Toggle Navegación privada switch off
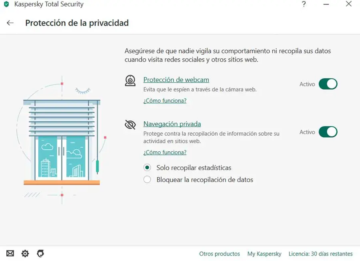360x261 pixels. [x=328, y=132]
